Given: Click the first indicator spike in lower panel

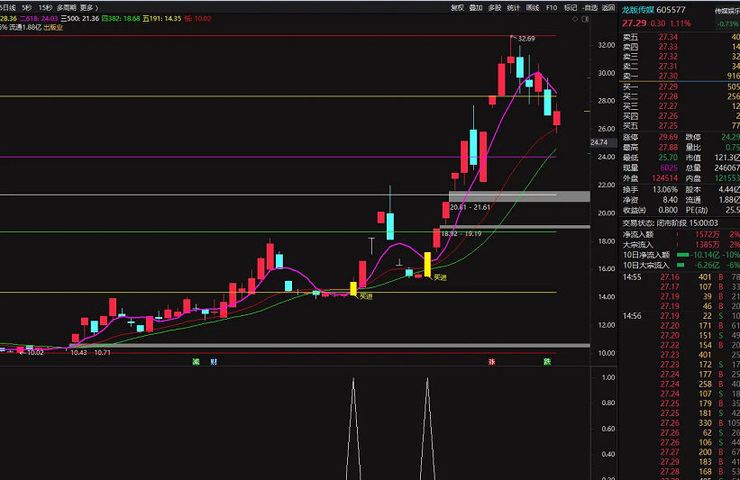Looking at the screenshot, I should click(353, 428).
